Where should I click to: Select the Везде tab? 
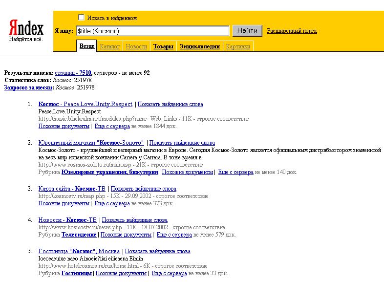87,46
